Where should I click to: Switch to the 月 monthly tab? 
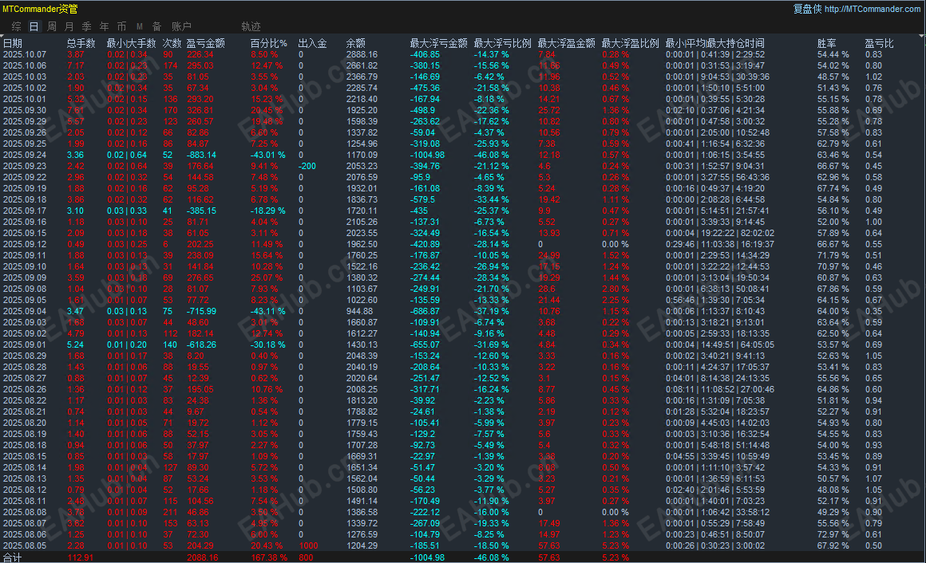[69, 26]
